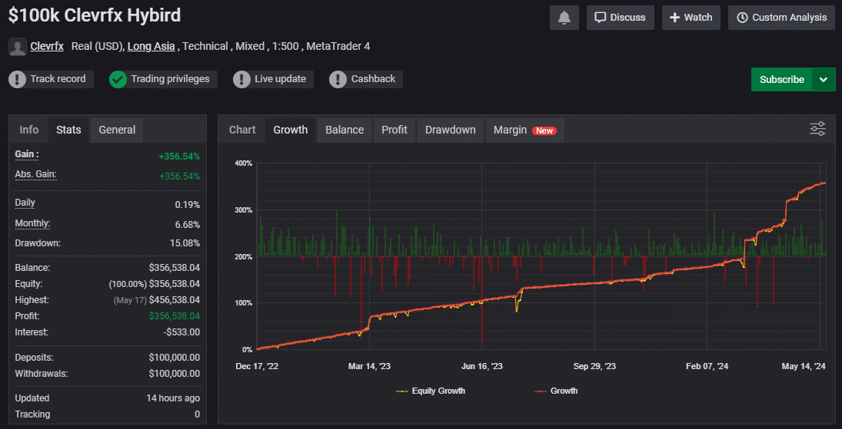Click the Jun 16, '23 axis date
The height and width of the screenshot is (429, 842).
click(482, 366)
